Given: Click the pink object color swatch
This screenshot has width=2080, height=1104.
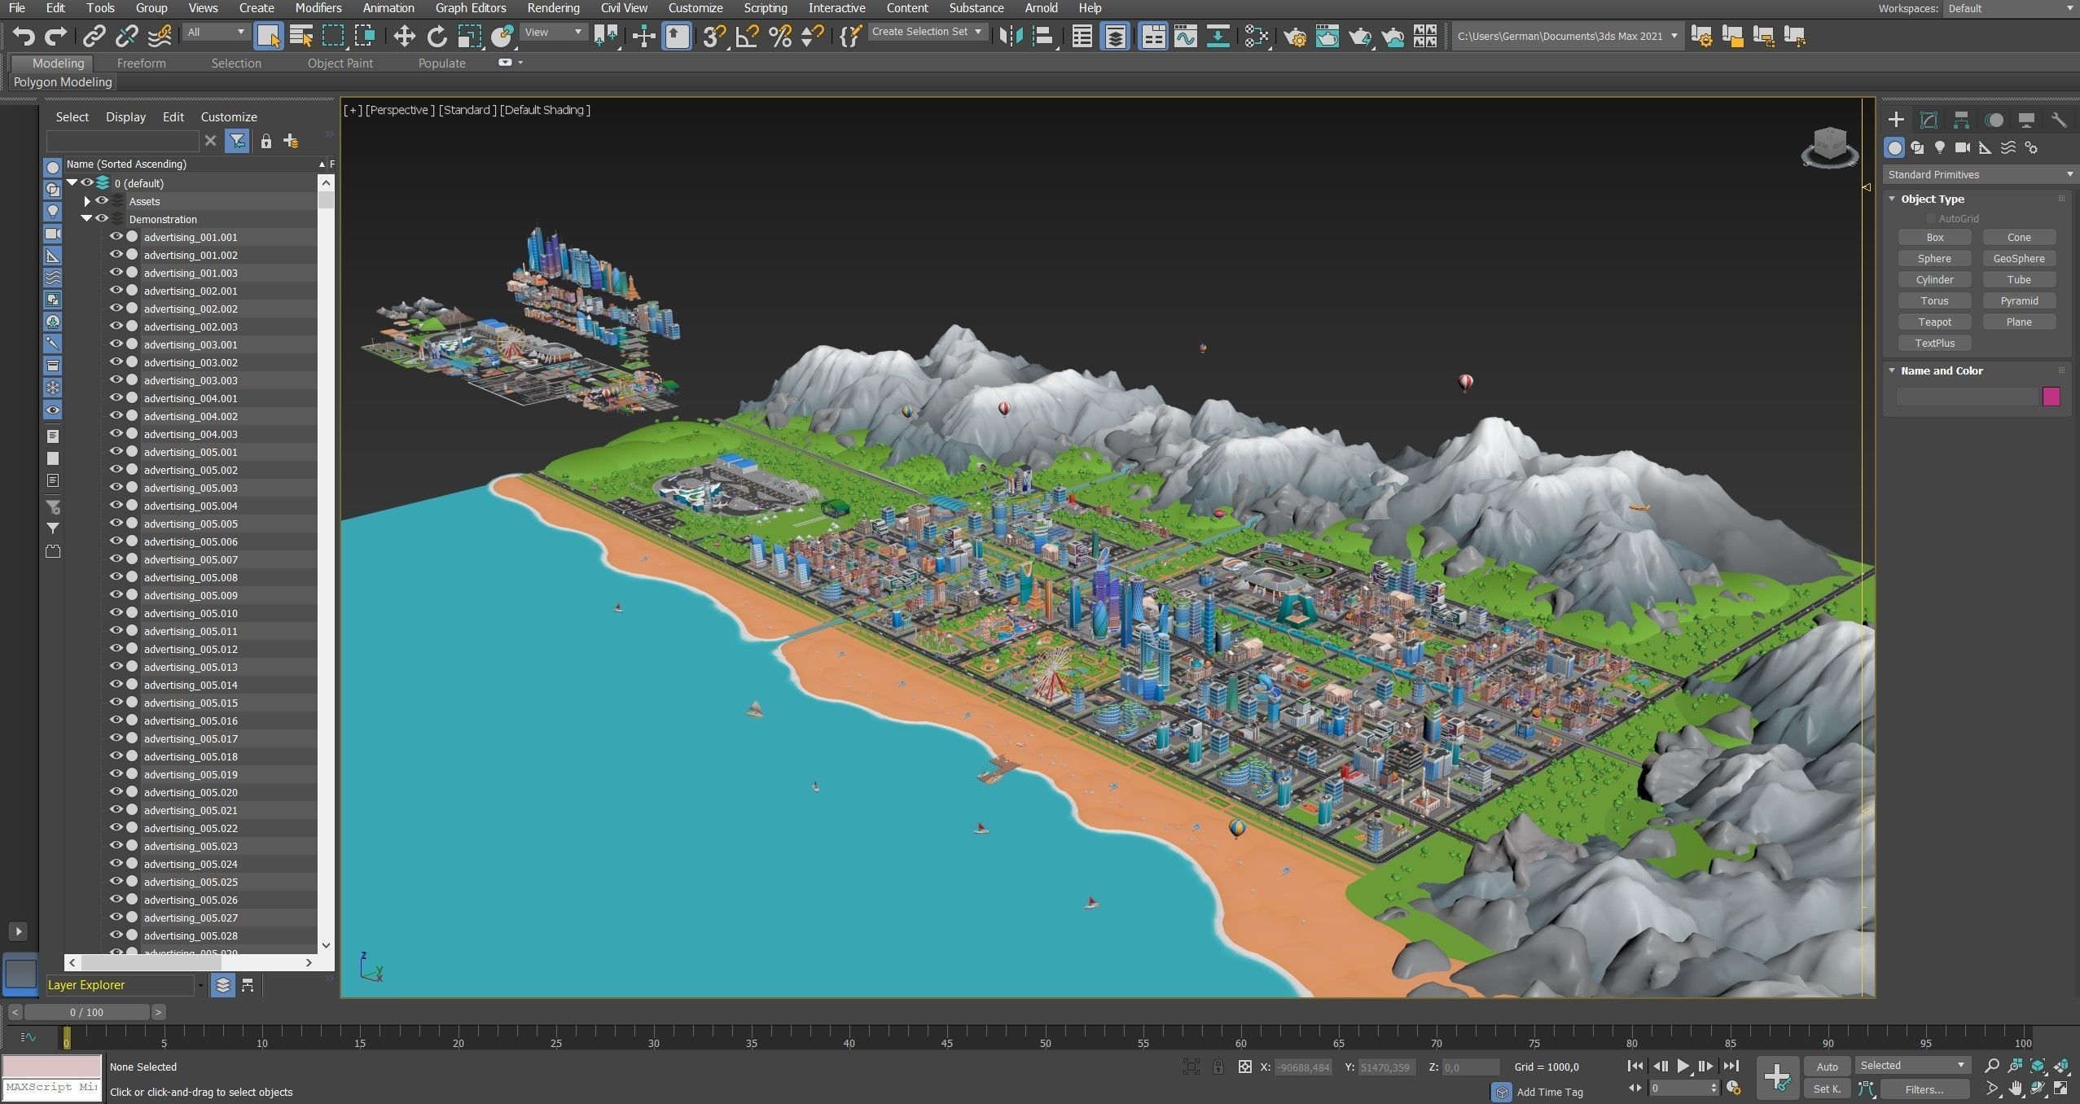Looking at the screenshot, I should [2051, 396].
